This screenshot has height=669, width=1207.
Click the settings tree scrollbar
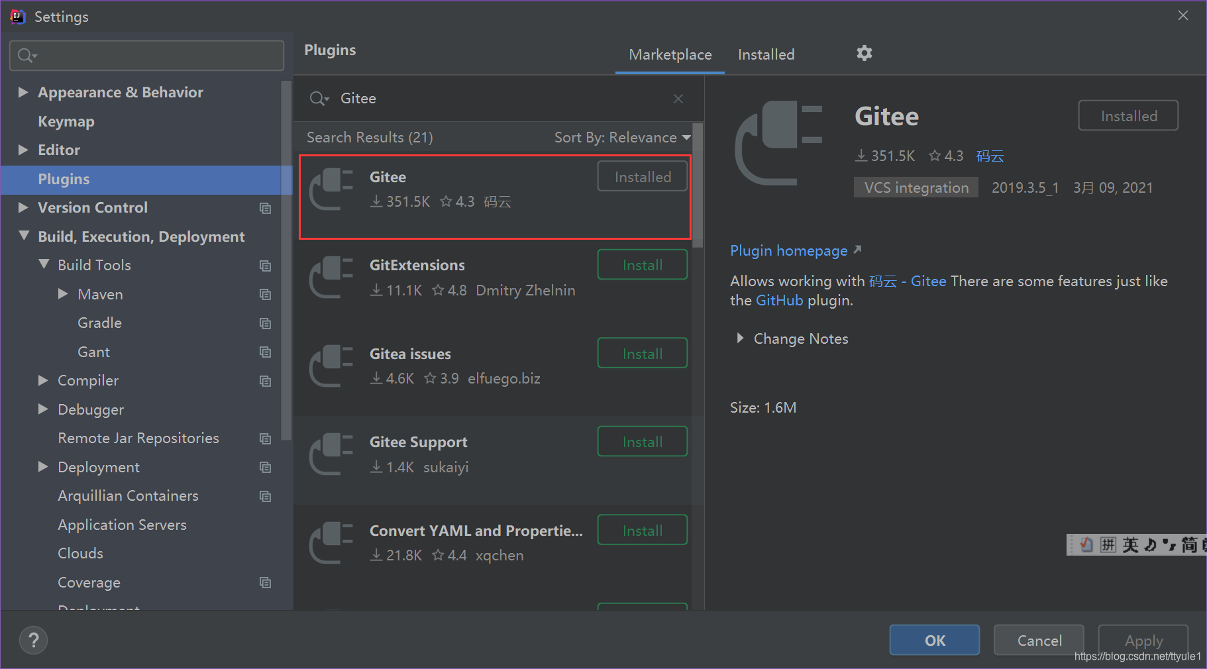click(286, 260)
